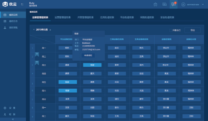This screenshot has height=121, width=208.
Task: Click Duty 值班管理 title in header
Action: 33,4
